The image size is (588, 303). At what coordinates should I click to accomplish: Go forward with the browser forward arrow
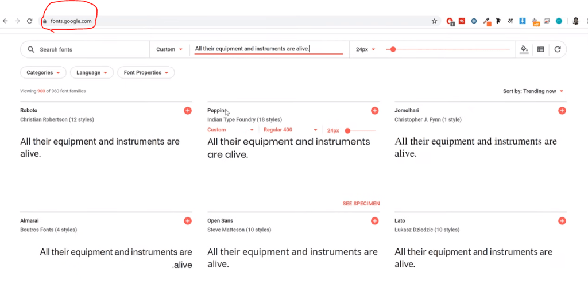17,21
